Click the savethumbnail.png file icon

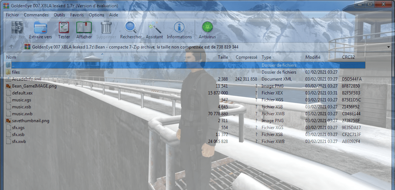[x=8, y=121]
